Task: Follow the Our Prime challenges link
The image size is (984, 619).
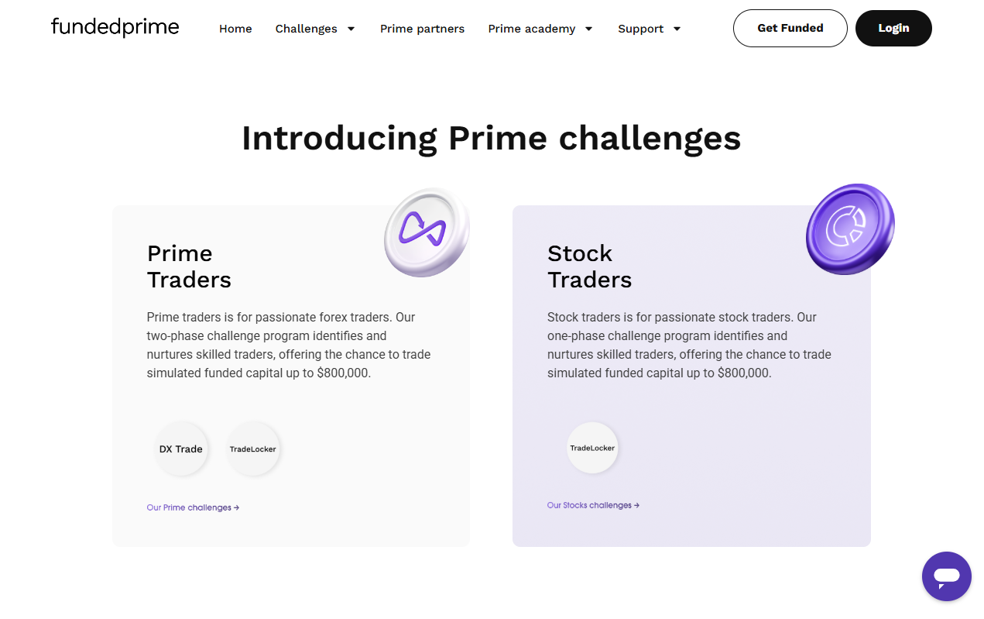Action: pyautogui.click(x=193, y=507)
